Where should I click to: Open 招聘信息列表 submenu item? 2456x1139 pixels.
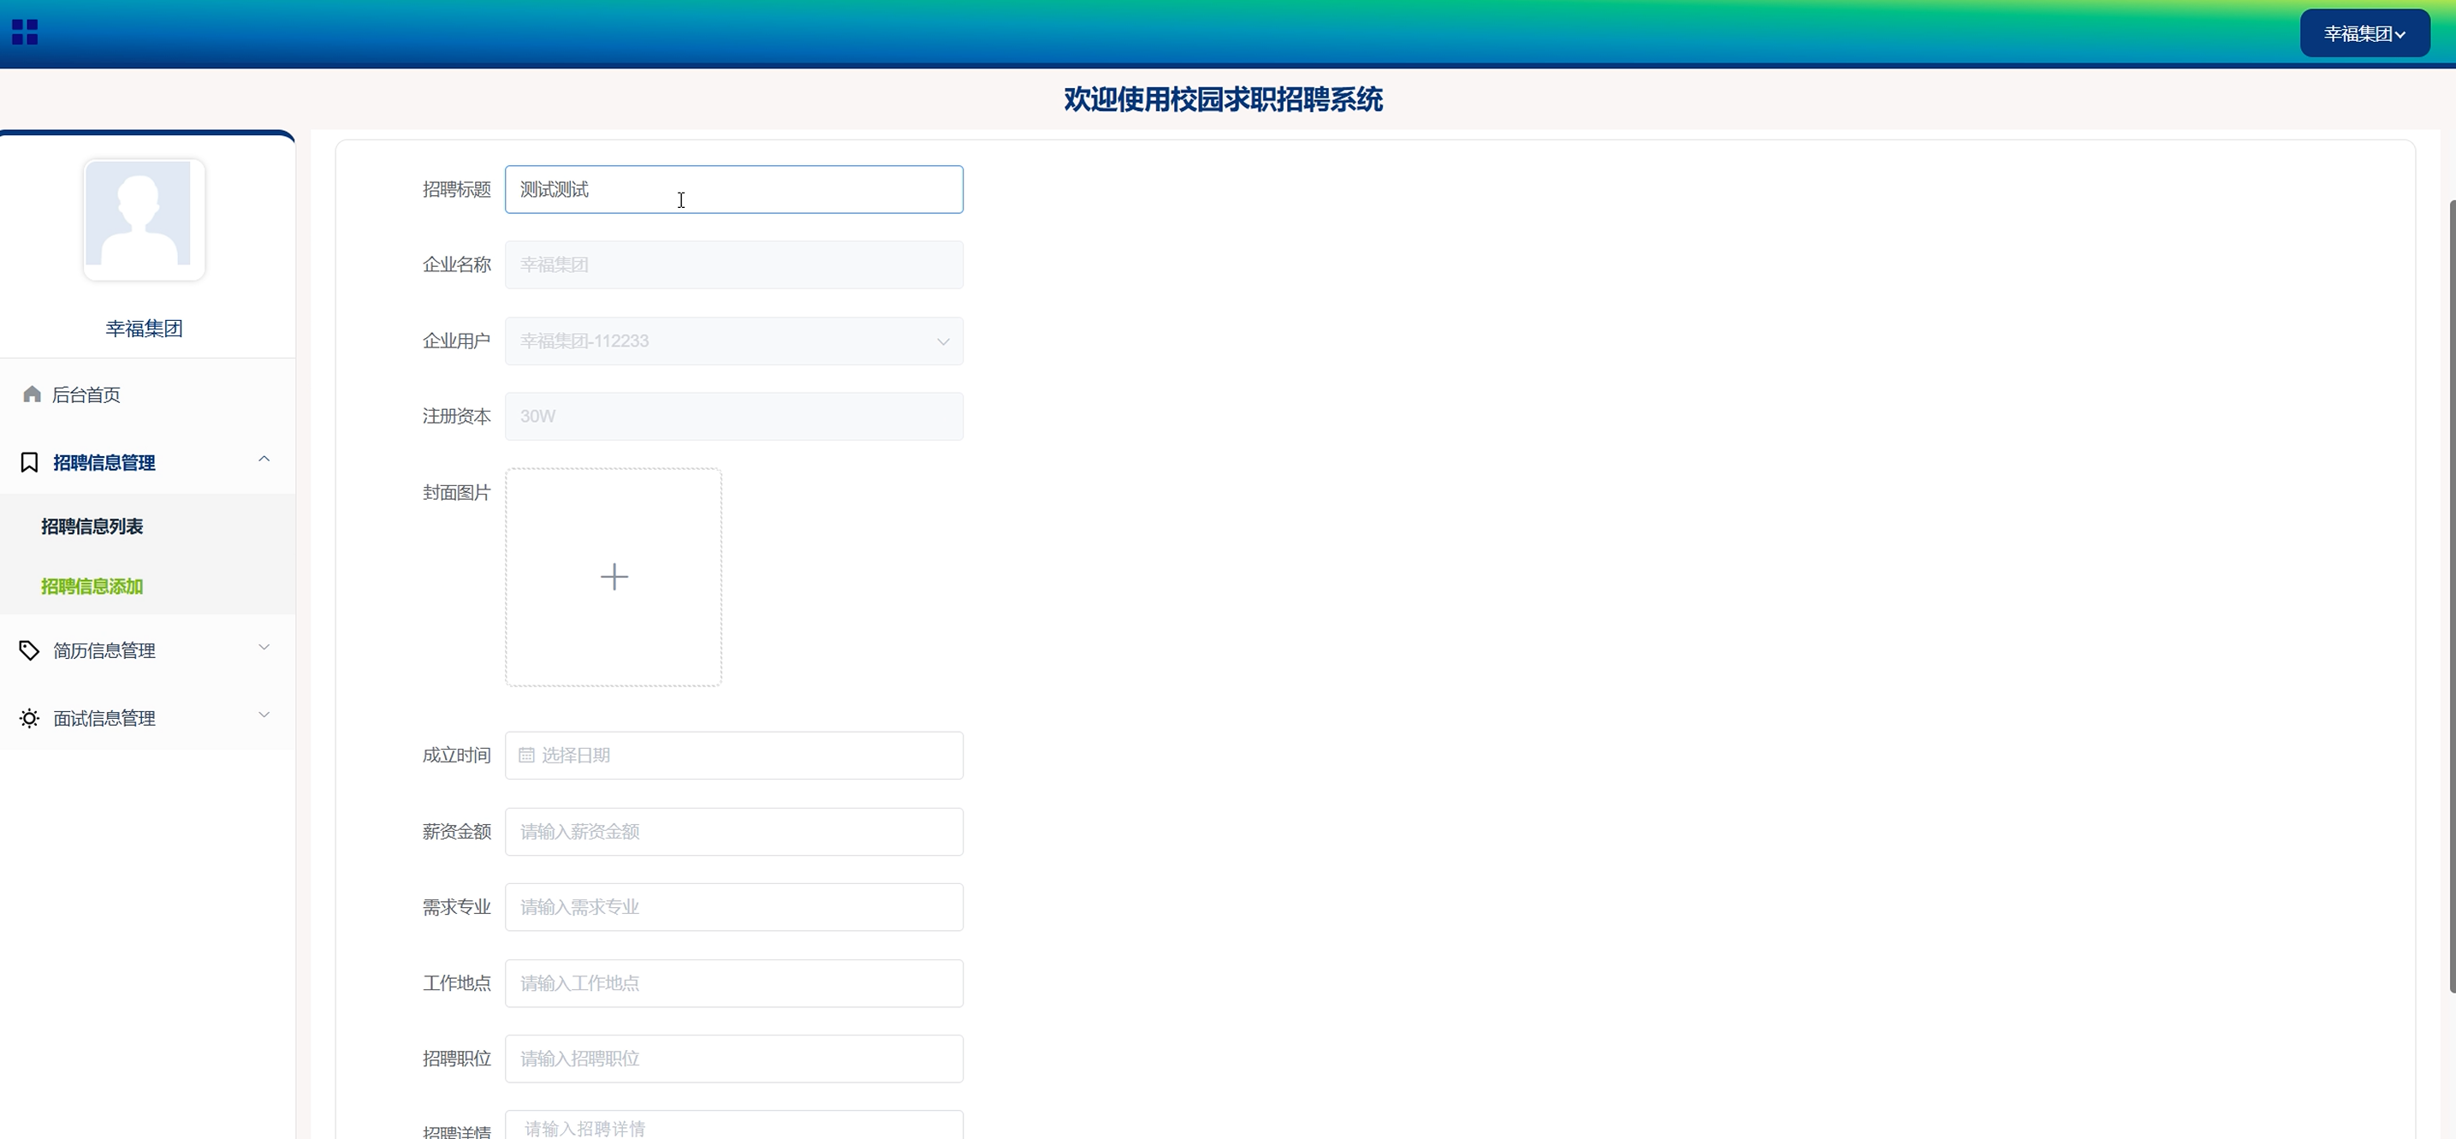click(92, 526)
